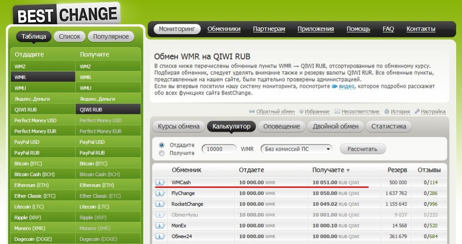Select Monero (XMR) in the Отдадите column
Viewport: 462px width, 244px height.
point(43,228)
